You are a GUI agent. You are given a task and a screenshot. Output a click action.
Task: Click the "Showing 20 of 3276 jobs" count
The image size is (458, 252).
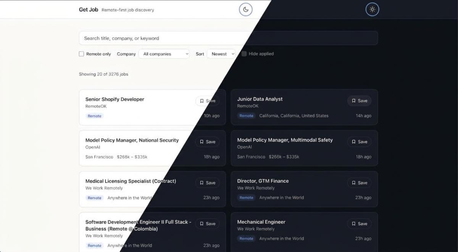(103, 74)
